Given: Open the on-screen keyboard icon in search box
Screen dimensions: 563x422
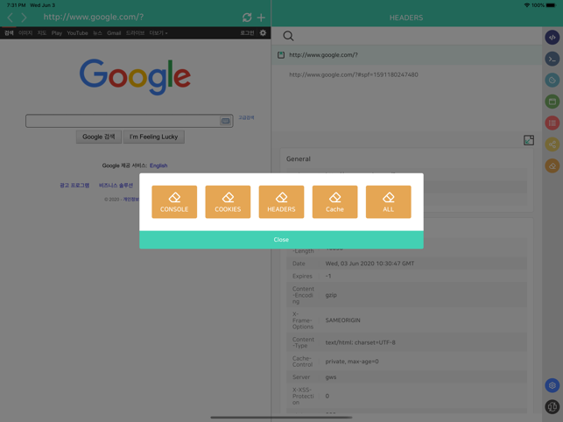Looking at the screenshot, I should (x=225, y=121).
